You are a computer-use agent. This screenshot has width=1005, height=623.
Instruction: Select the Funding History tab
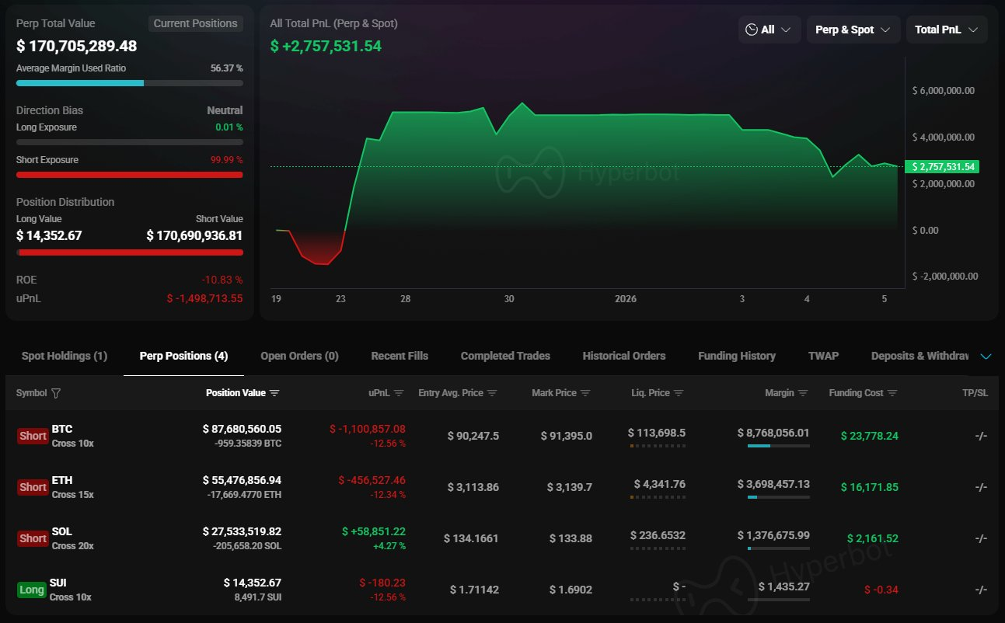click(x=736, y=356)
